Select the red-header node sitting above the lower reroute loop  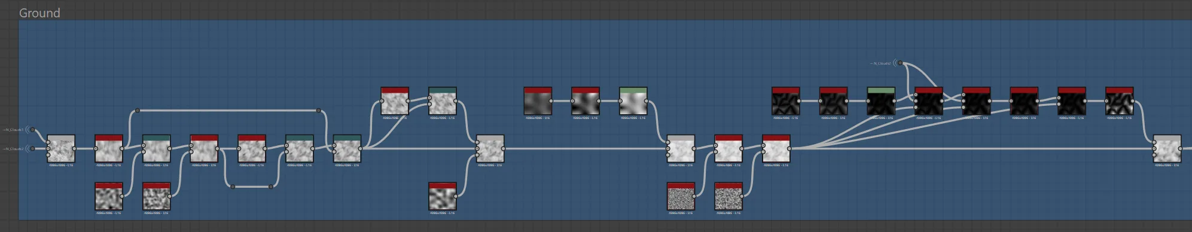tap(252, 149)
